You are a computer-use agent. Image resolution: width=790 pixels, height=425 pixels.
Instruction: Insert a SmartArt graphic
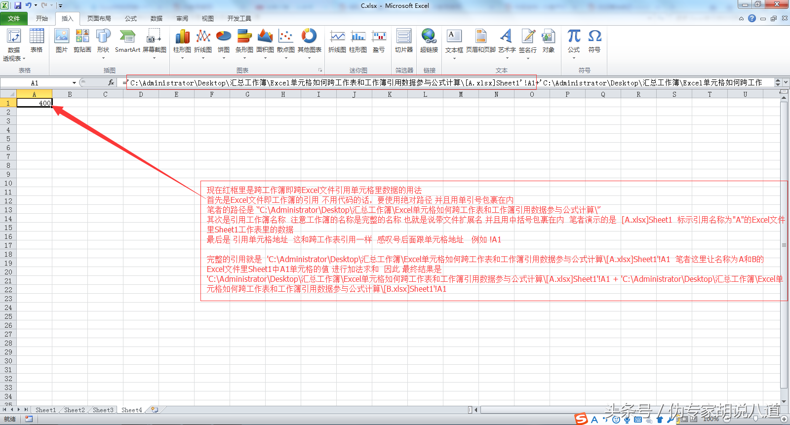[x=127, y=41]
